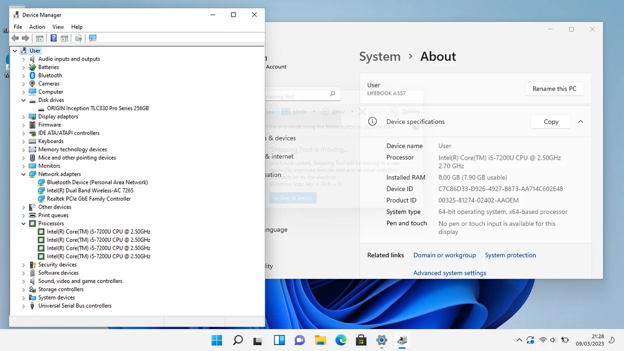The width and height of the screenshot is (624, 351).
Task: Collapse Device specifications section chevron
Action: click(x=580, y=122)
